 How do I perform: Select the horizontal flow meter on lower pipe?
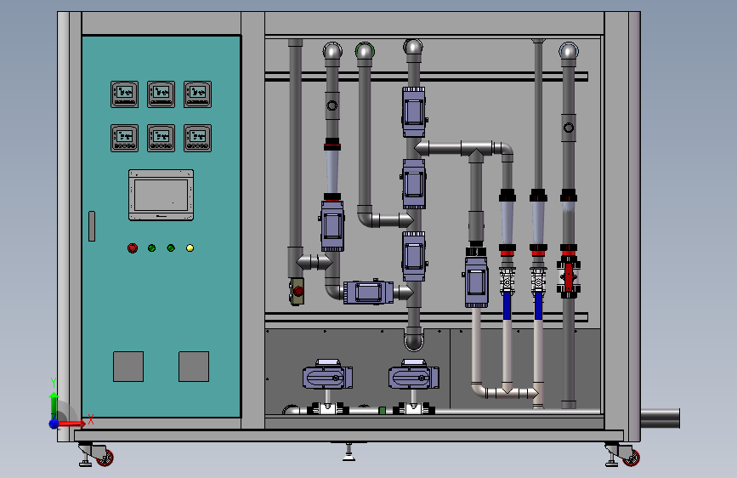click(369, 293)
